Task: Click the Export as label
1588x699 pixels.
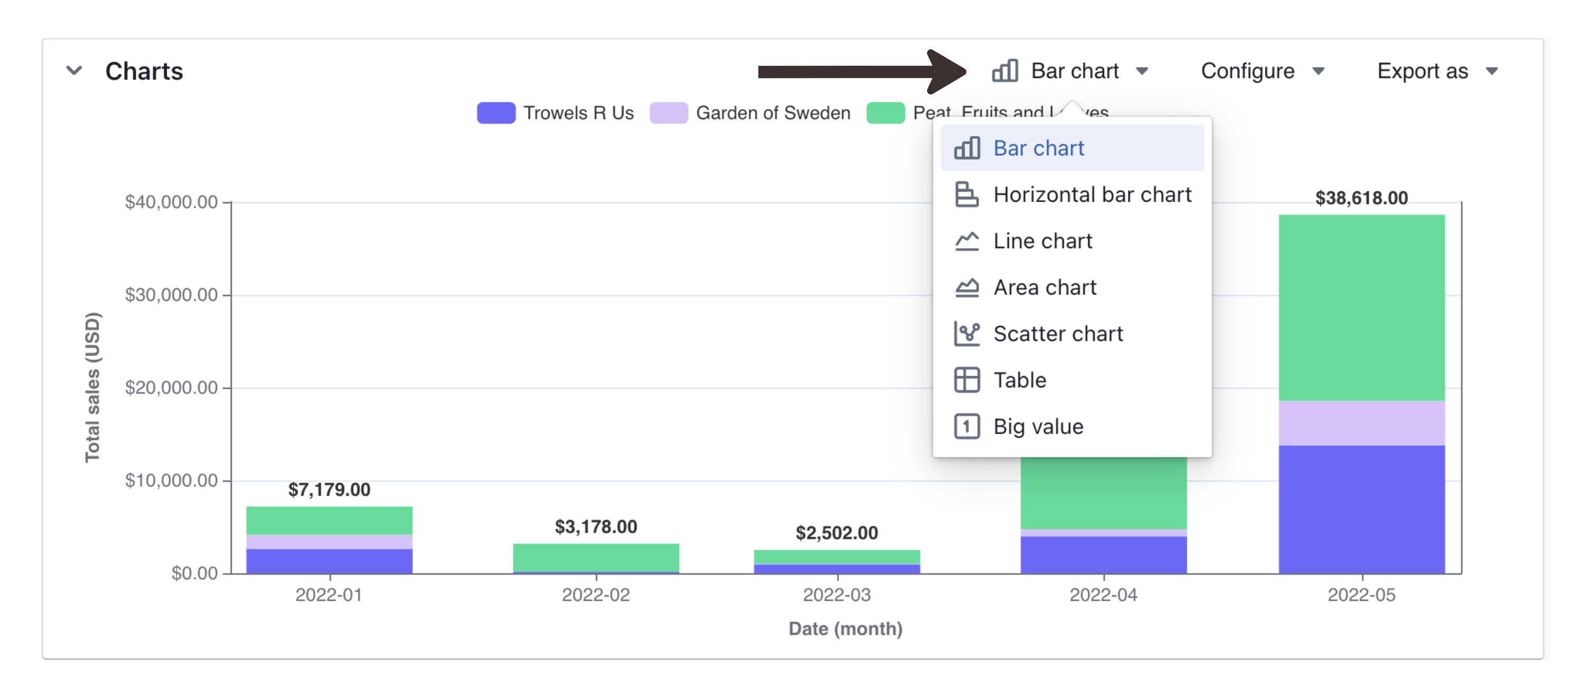Action: [1422, 71]
